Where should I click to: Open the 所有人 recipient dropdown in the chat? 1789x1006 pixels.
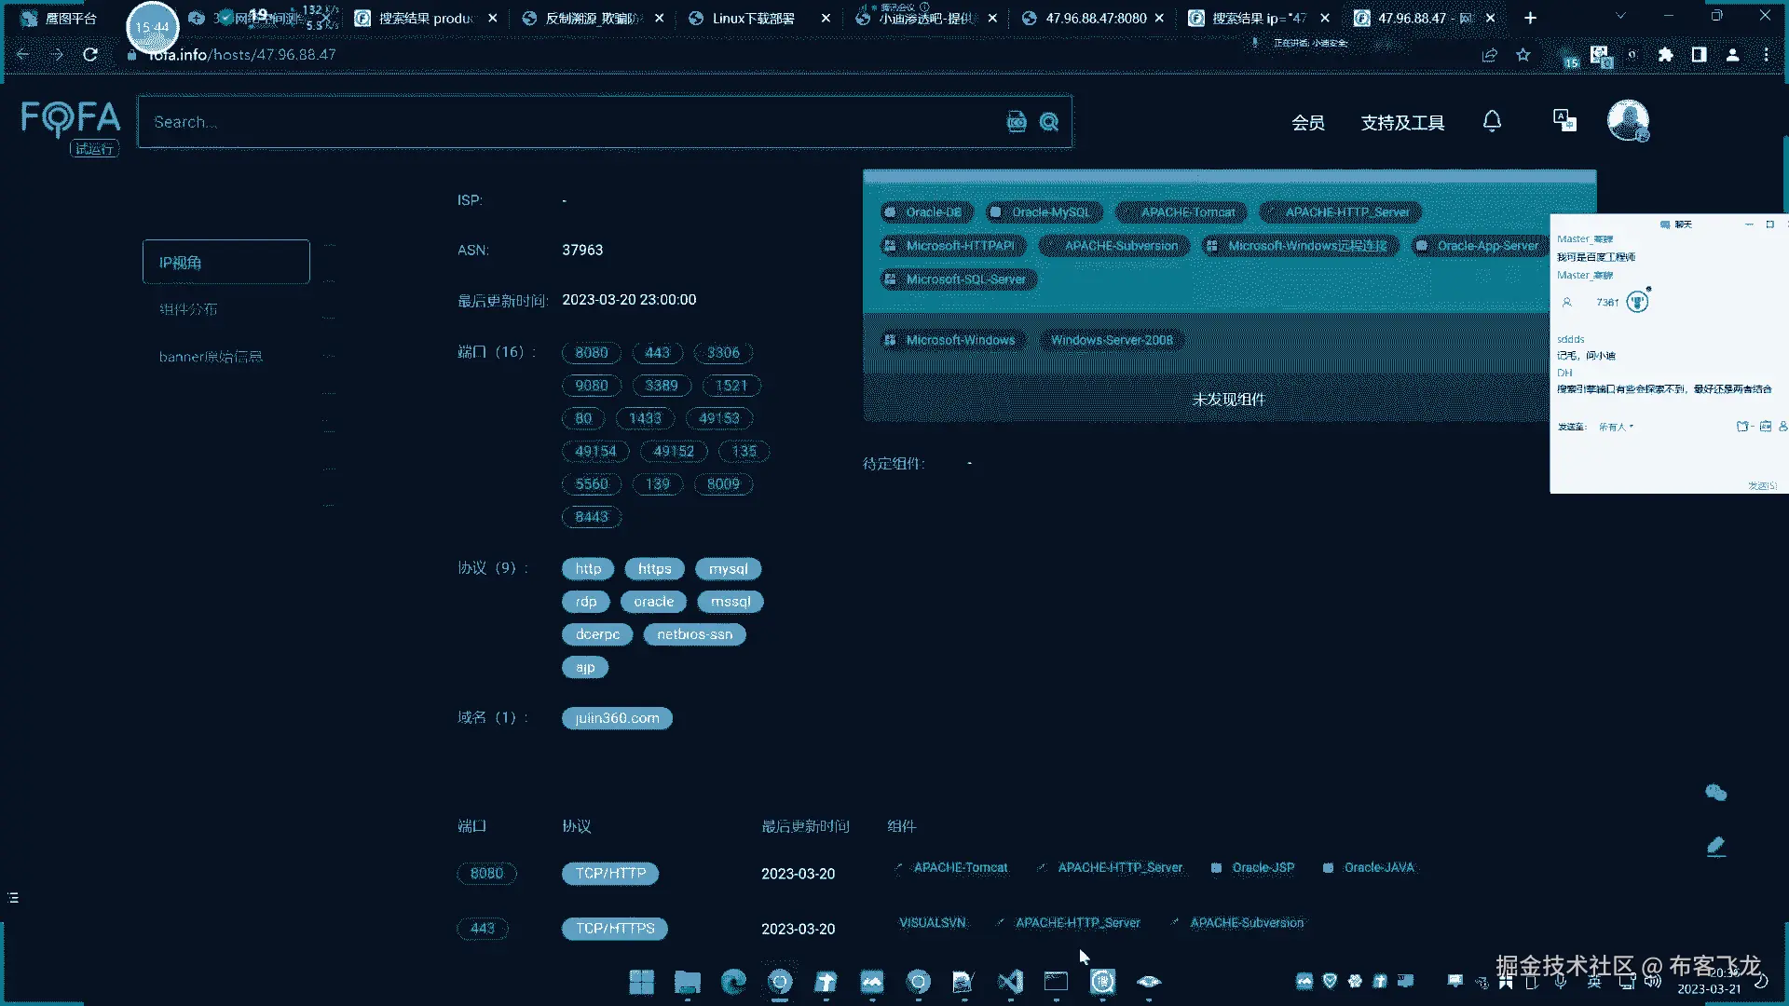pos(1616,427)
